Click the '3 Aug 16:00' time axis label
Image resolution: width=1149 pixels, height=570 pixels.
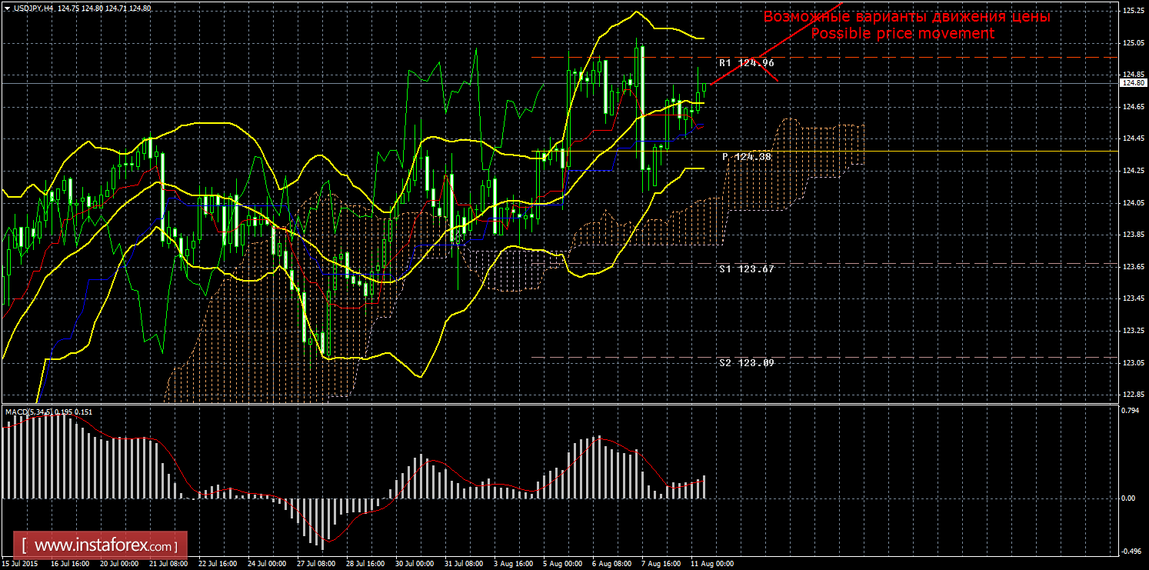(513, 564)
